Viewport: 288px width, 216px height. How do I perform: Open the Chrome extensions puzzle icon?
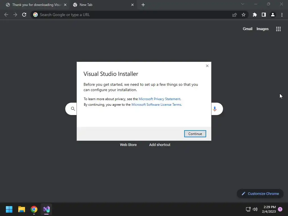(255, 15)
